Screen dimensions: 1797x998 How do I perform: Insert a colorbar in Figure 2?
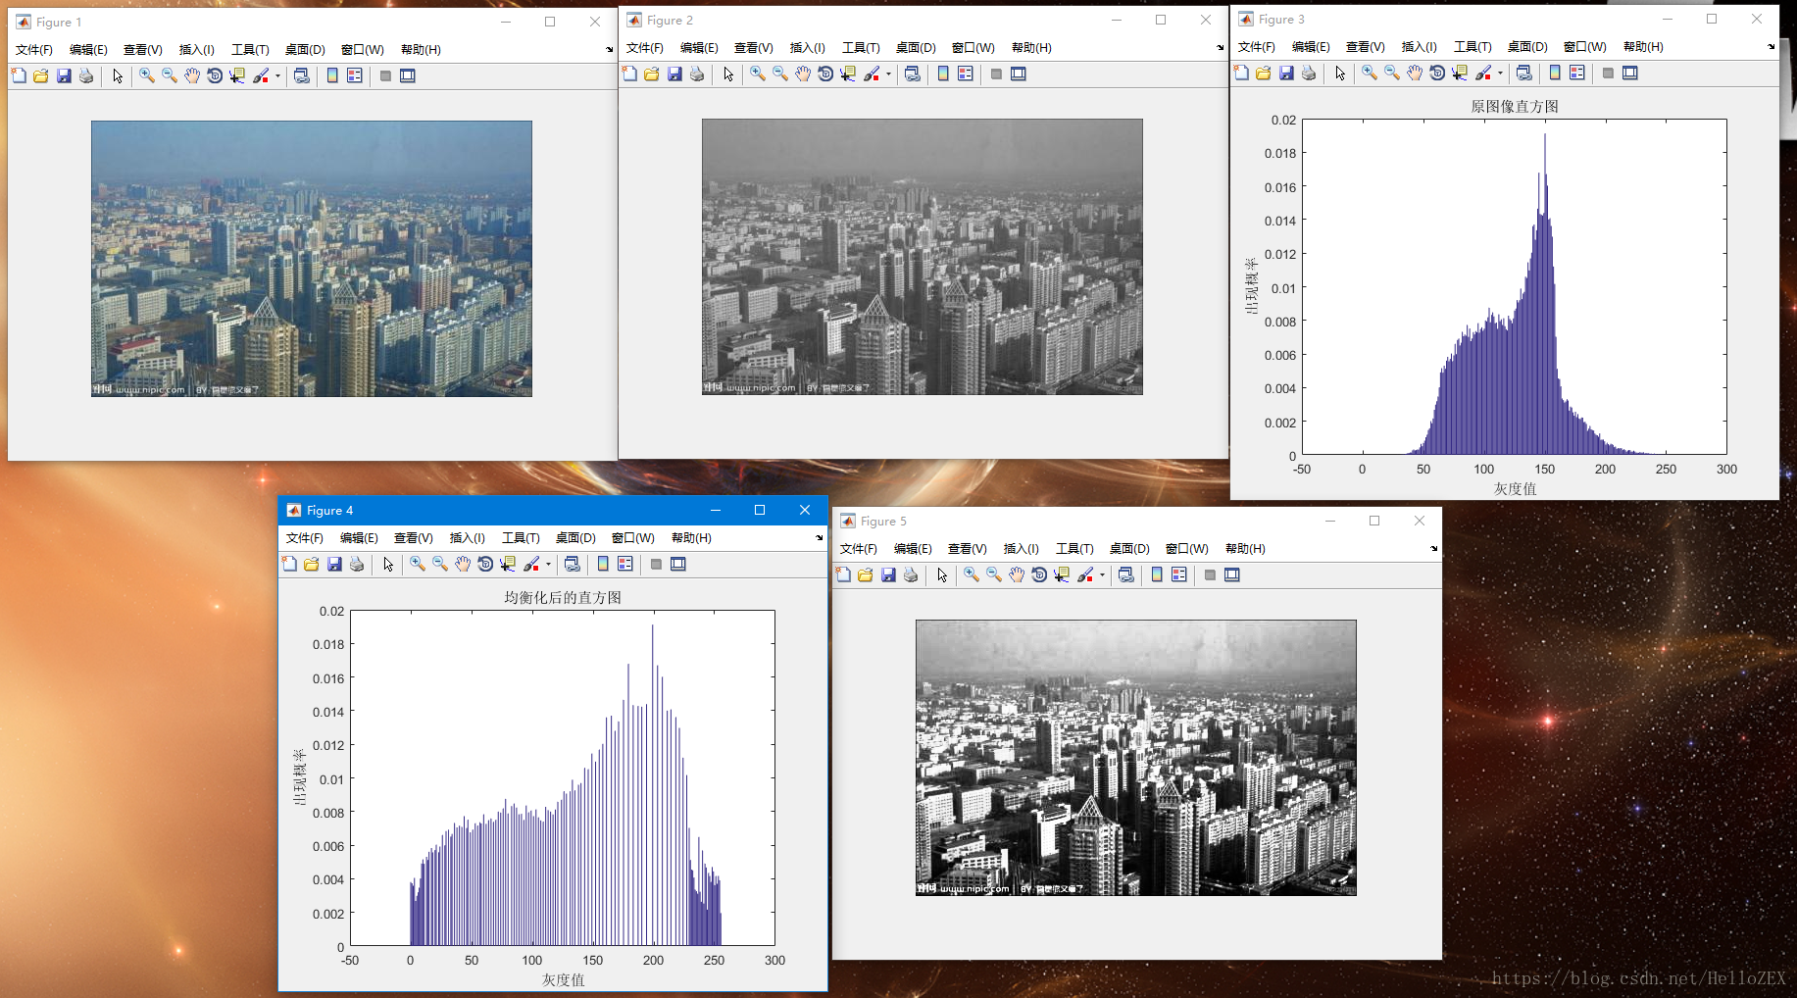point(943,74)
